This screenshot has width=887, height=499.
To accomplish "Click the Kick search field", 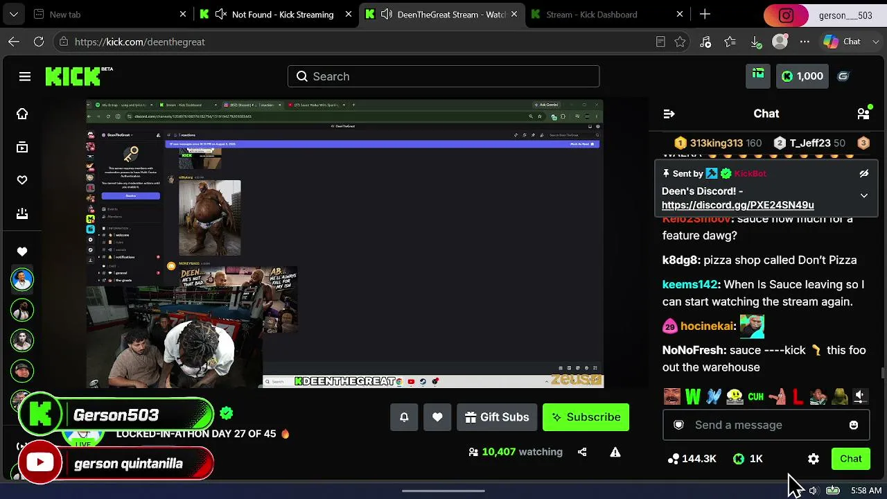I will tap(443, 76).
